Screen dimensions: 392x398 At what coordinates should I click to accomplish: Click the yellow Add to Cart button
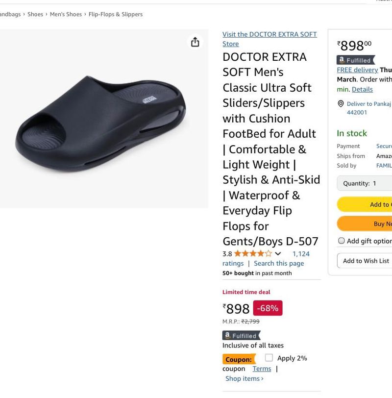click(x=365, y=204)
